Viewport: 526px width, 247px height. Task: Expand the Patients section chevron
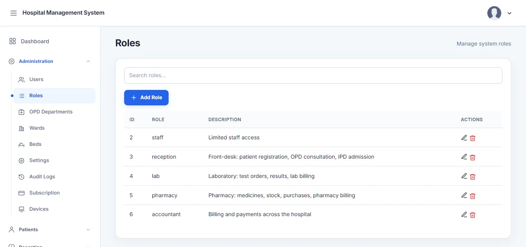click(88, 230)
